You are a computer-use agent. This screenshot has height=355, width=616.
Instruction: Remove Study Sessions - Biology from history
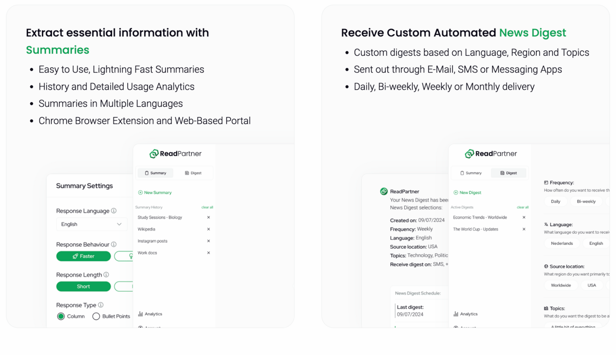[208, 218]
